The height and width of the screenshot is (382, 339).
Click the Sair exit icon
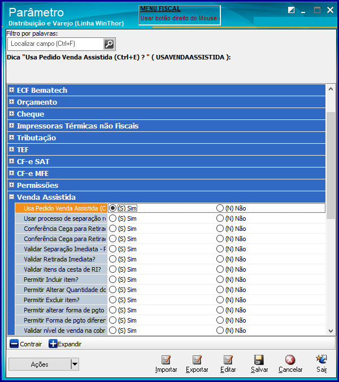(x=321, y=359)
